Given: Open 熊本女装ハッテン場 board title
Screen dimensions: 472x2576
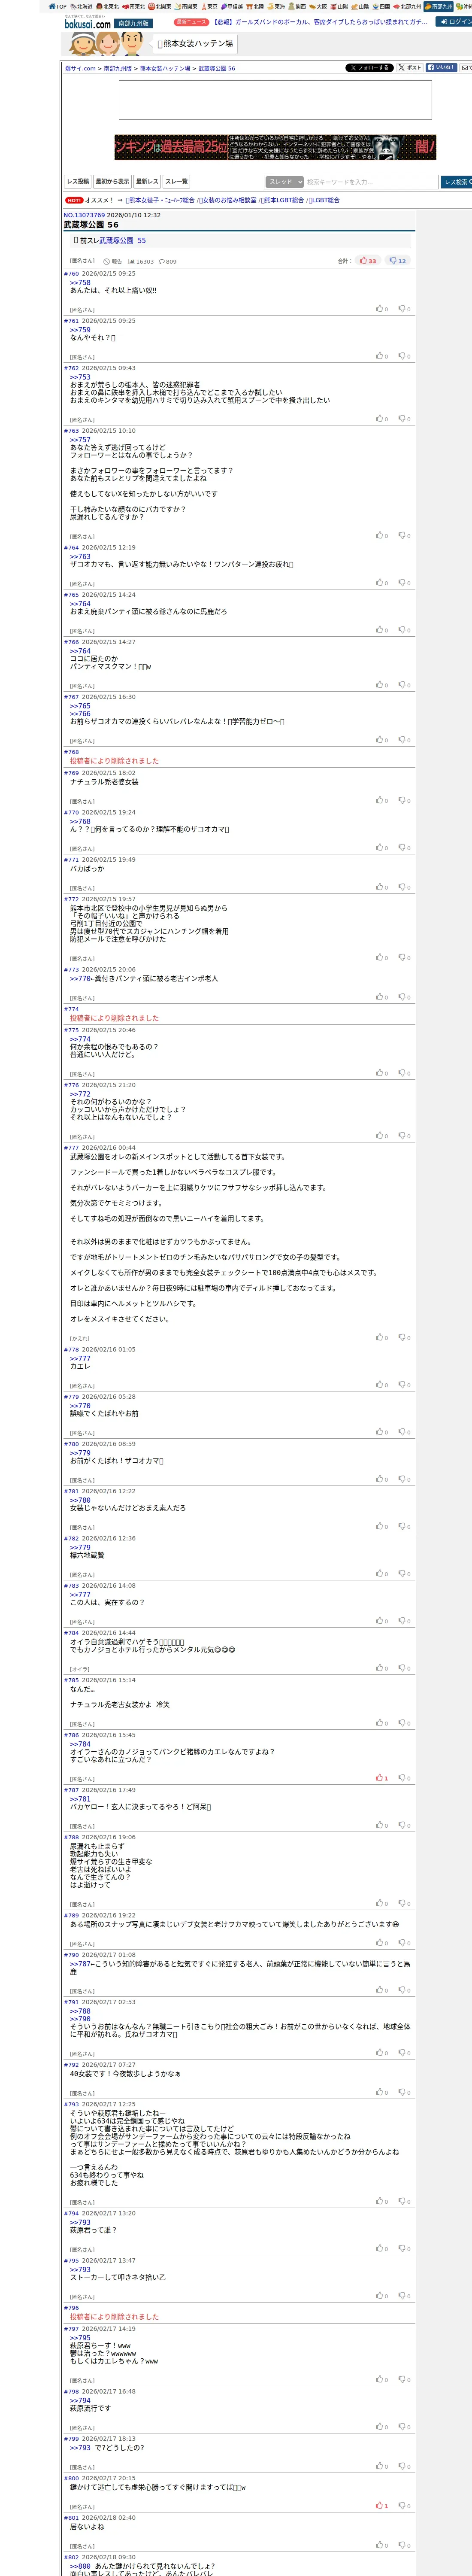Looking at the screenshot, I should [x=195, y=44].
